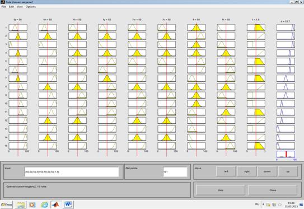Image resolution: width=304 pixels, height=209 pixels.
Task: Click the Plot points field
Action: 175,172
